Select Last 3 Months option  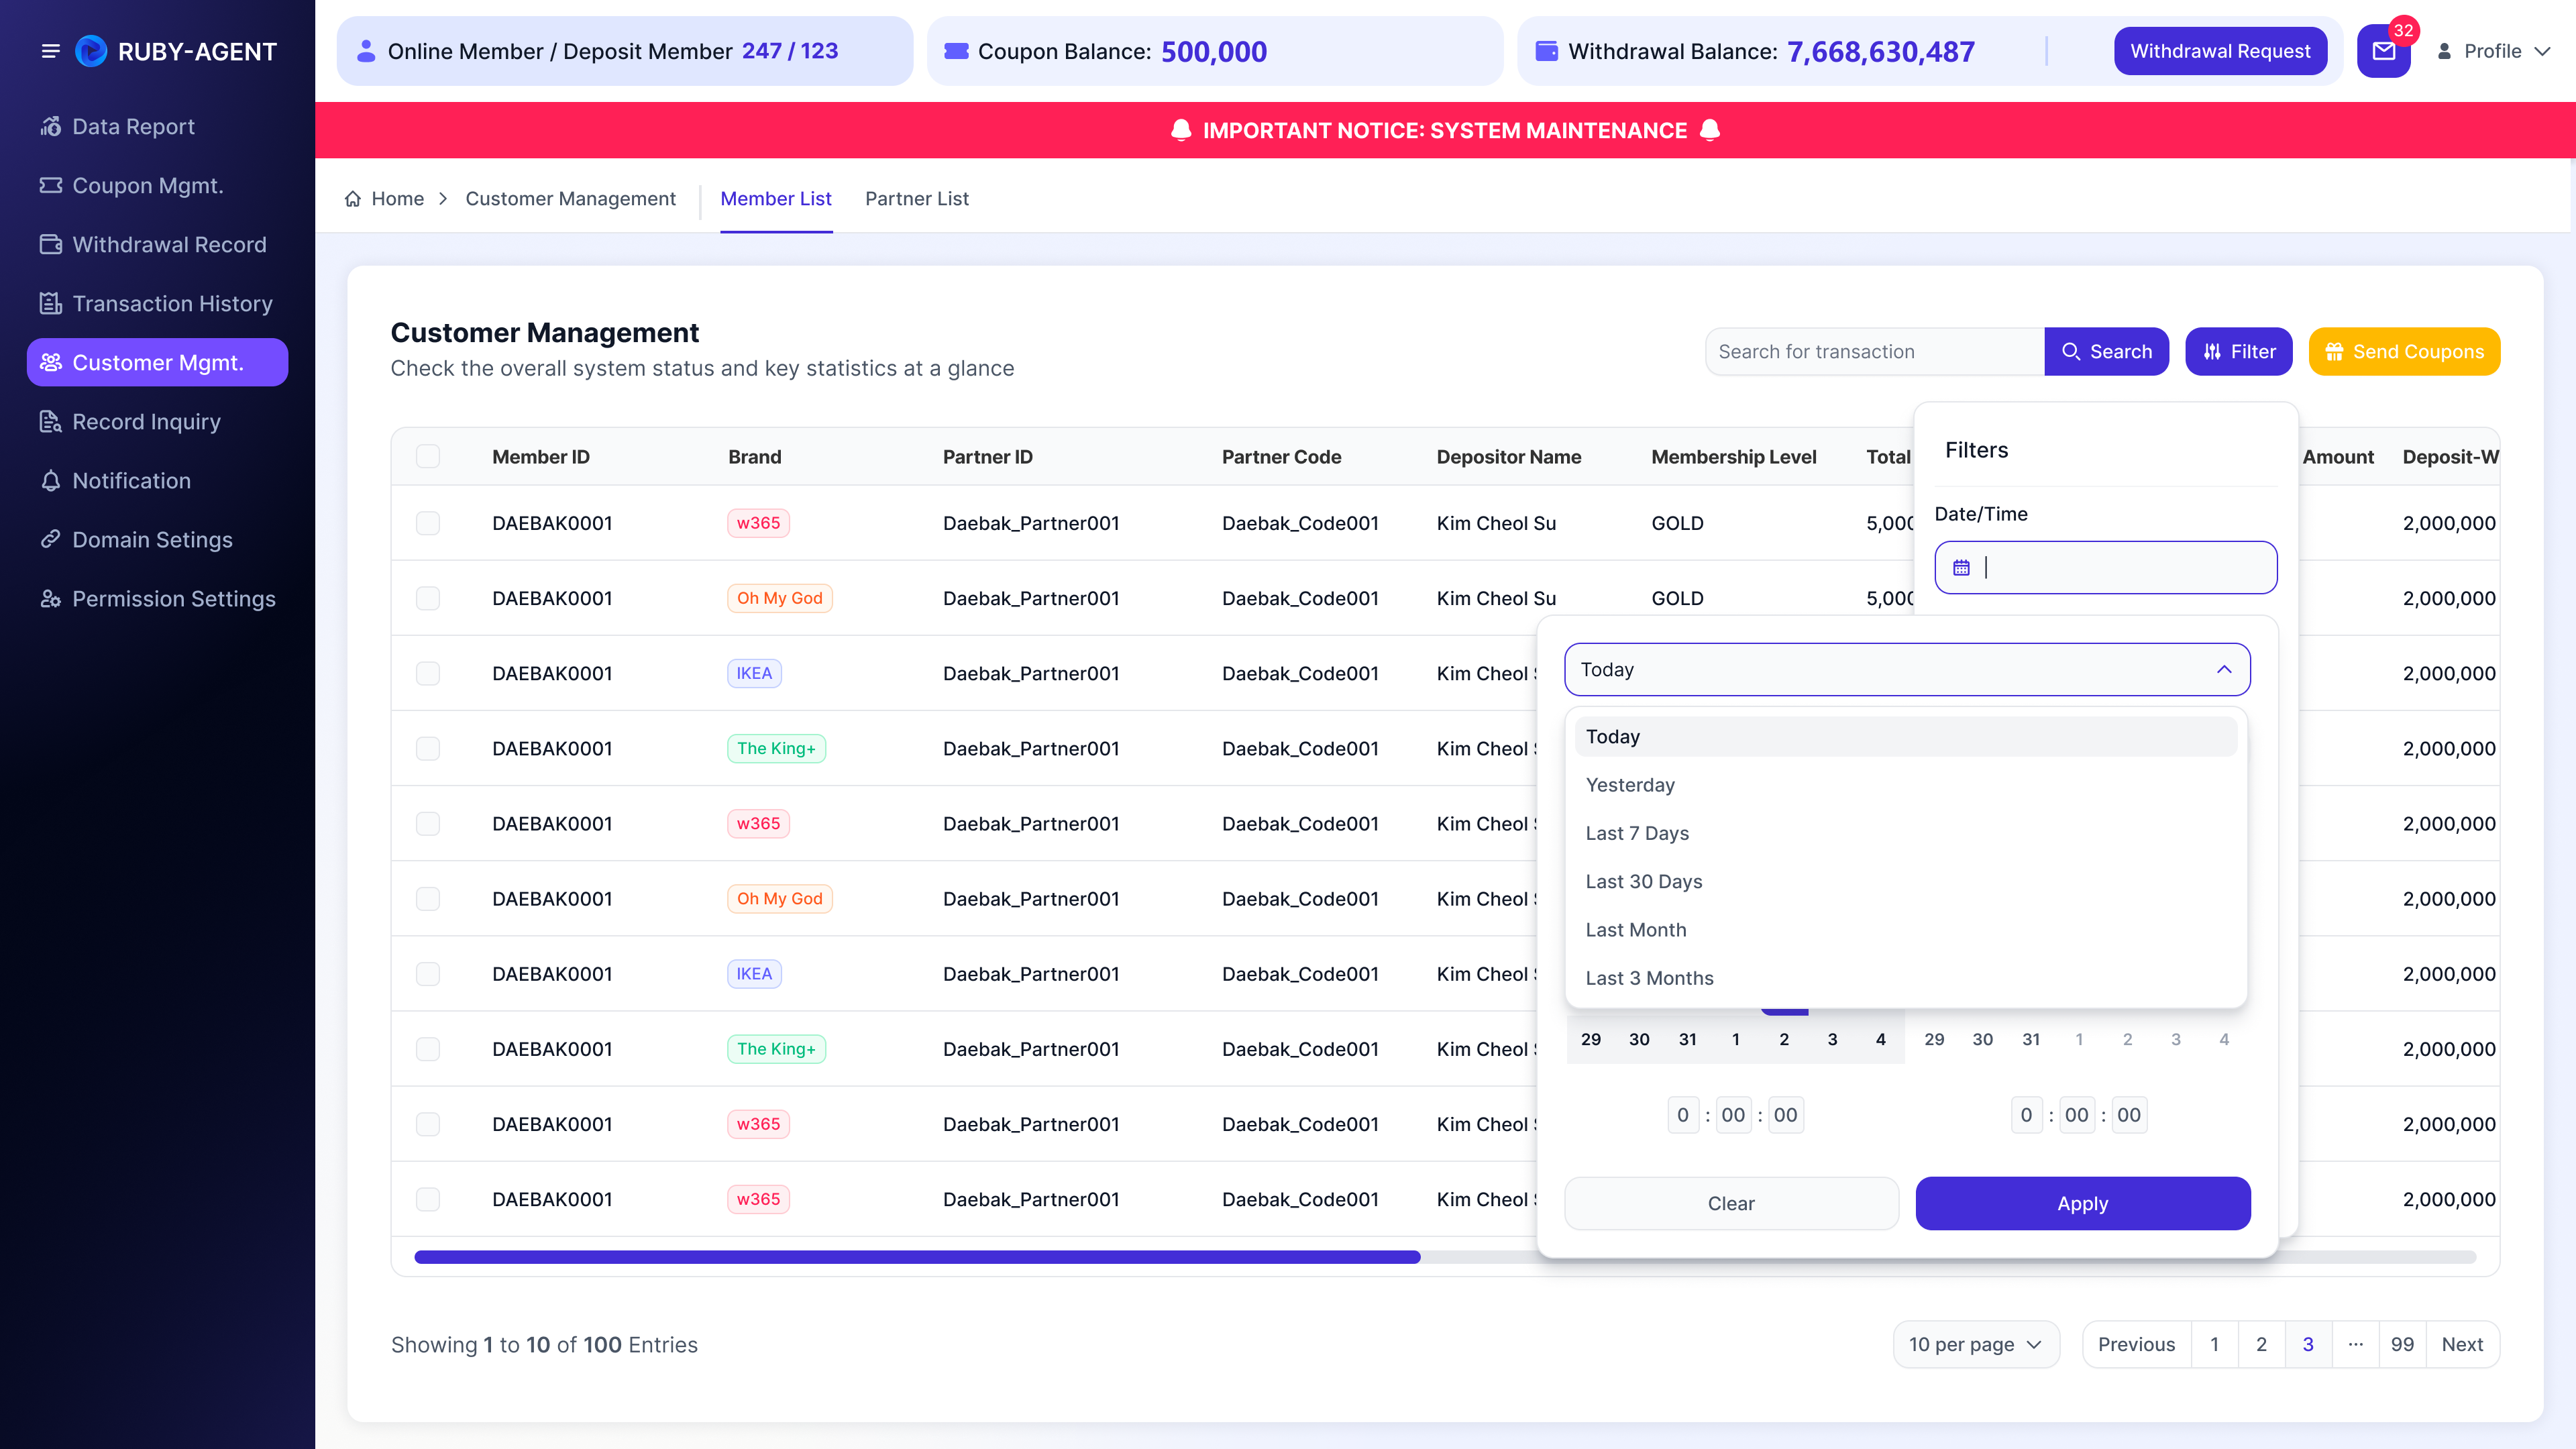pyautogui.click(x=1906, y=978)
